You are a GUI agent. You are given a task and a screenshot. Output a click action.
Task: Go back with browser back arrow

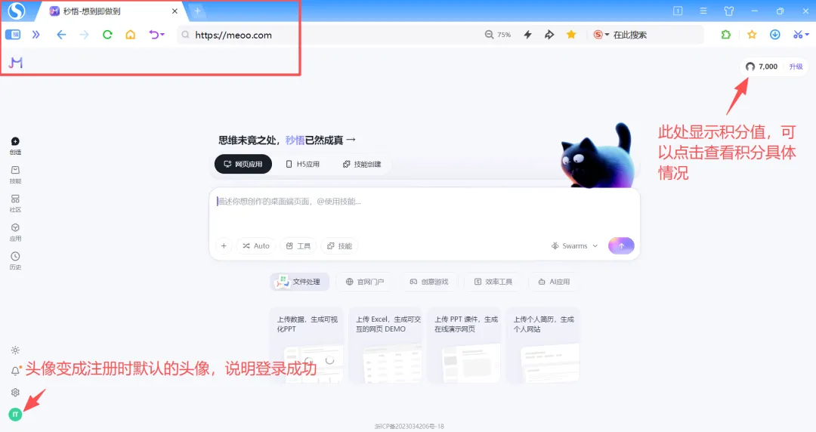(61, 35)
